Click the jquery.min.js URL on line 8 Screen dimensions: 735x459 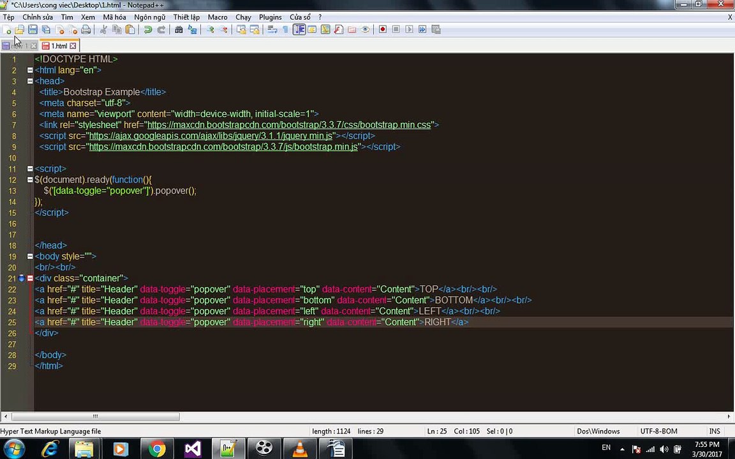coord(211,136)
